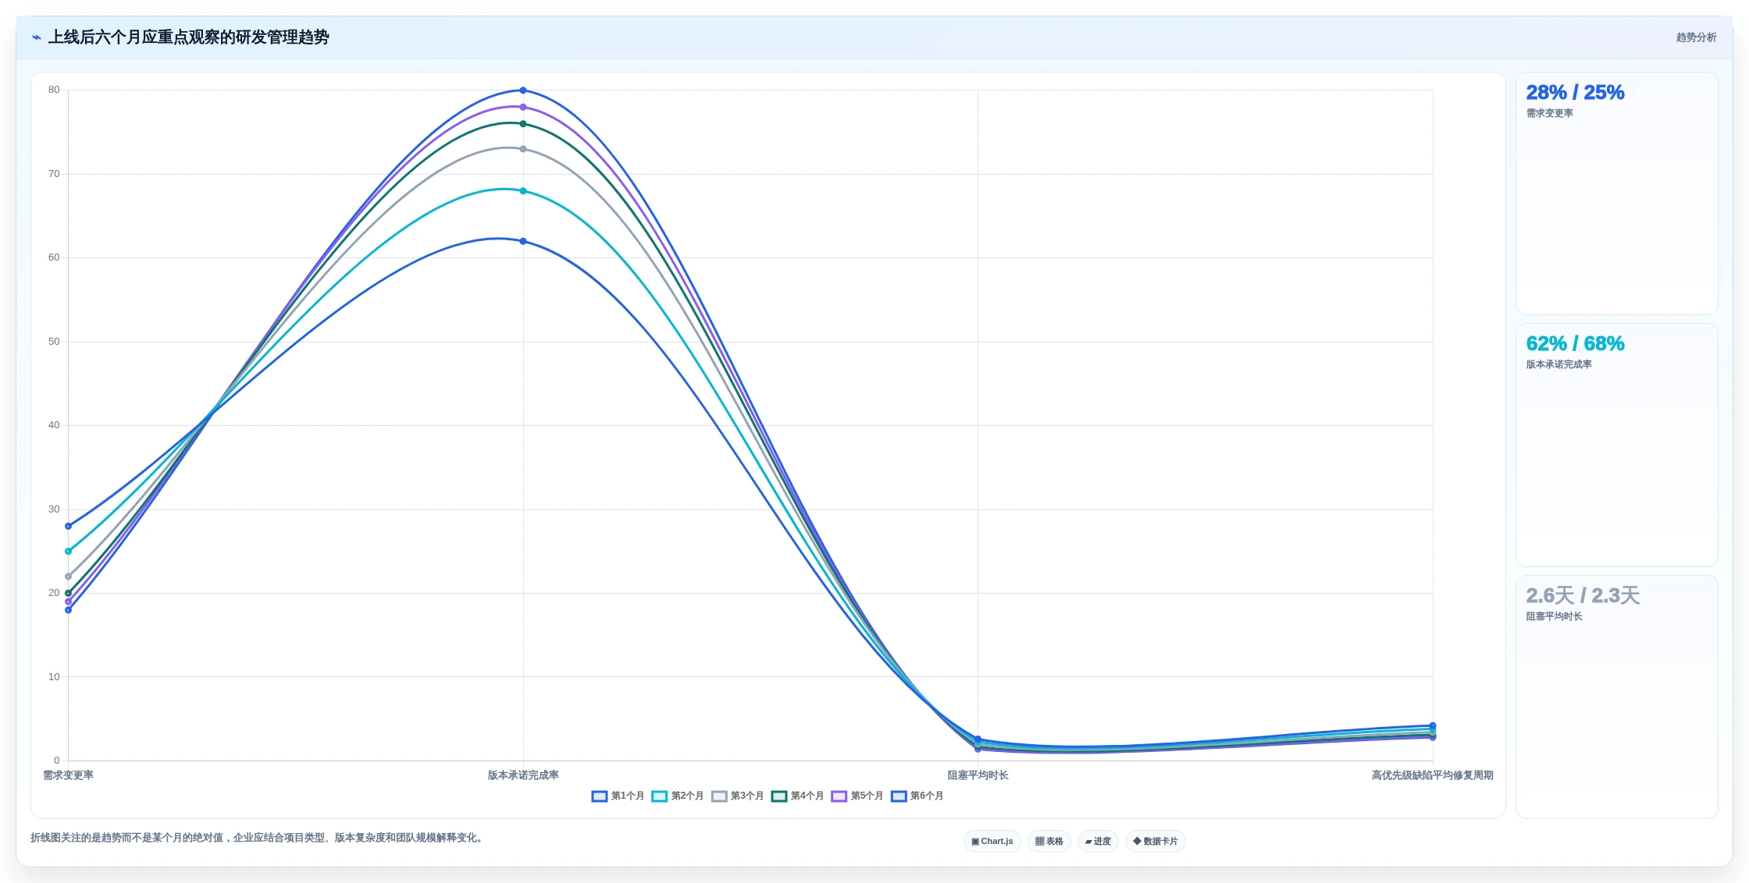Toggle the 第2个月 legend entry

pos(677,796)
